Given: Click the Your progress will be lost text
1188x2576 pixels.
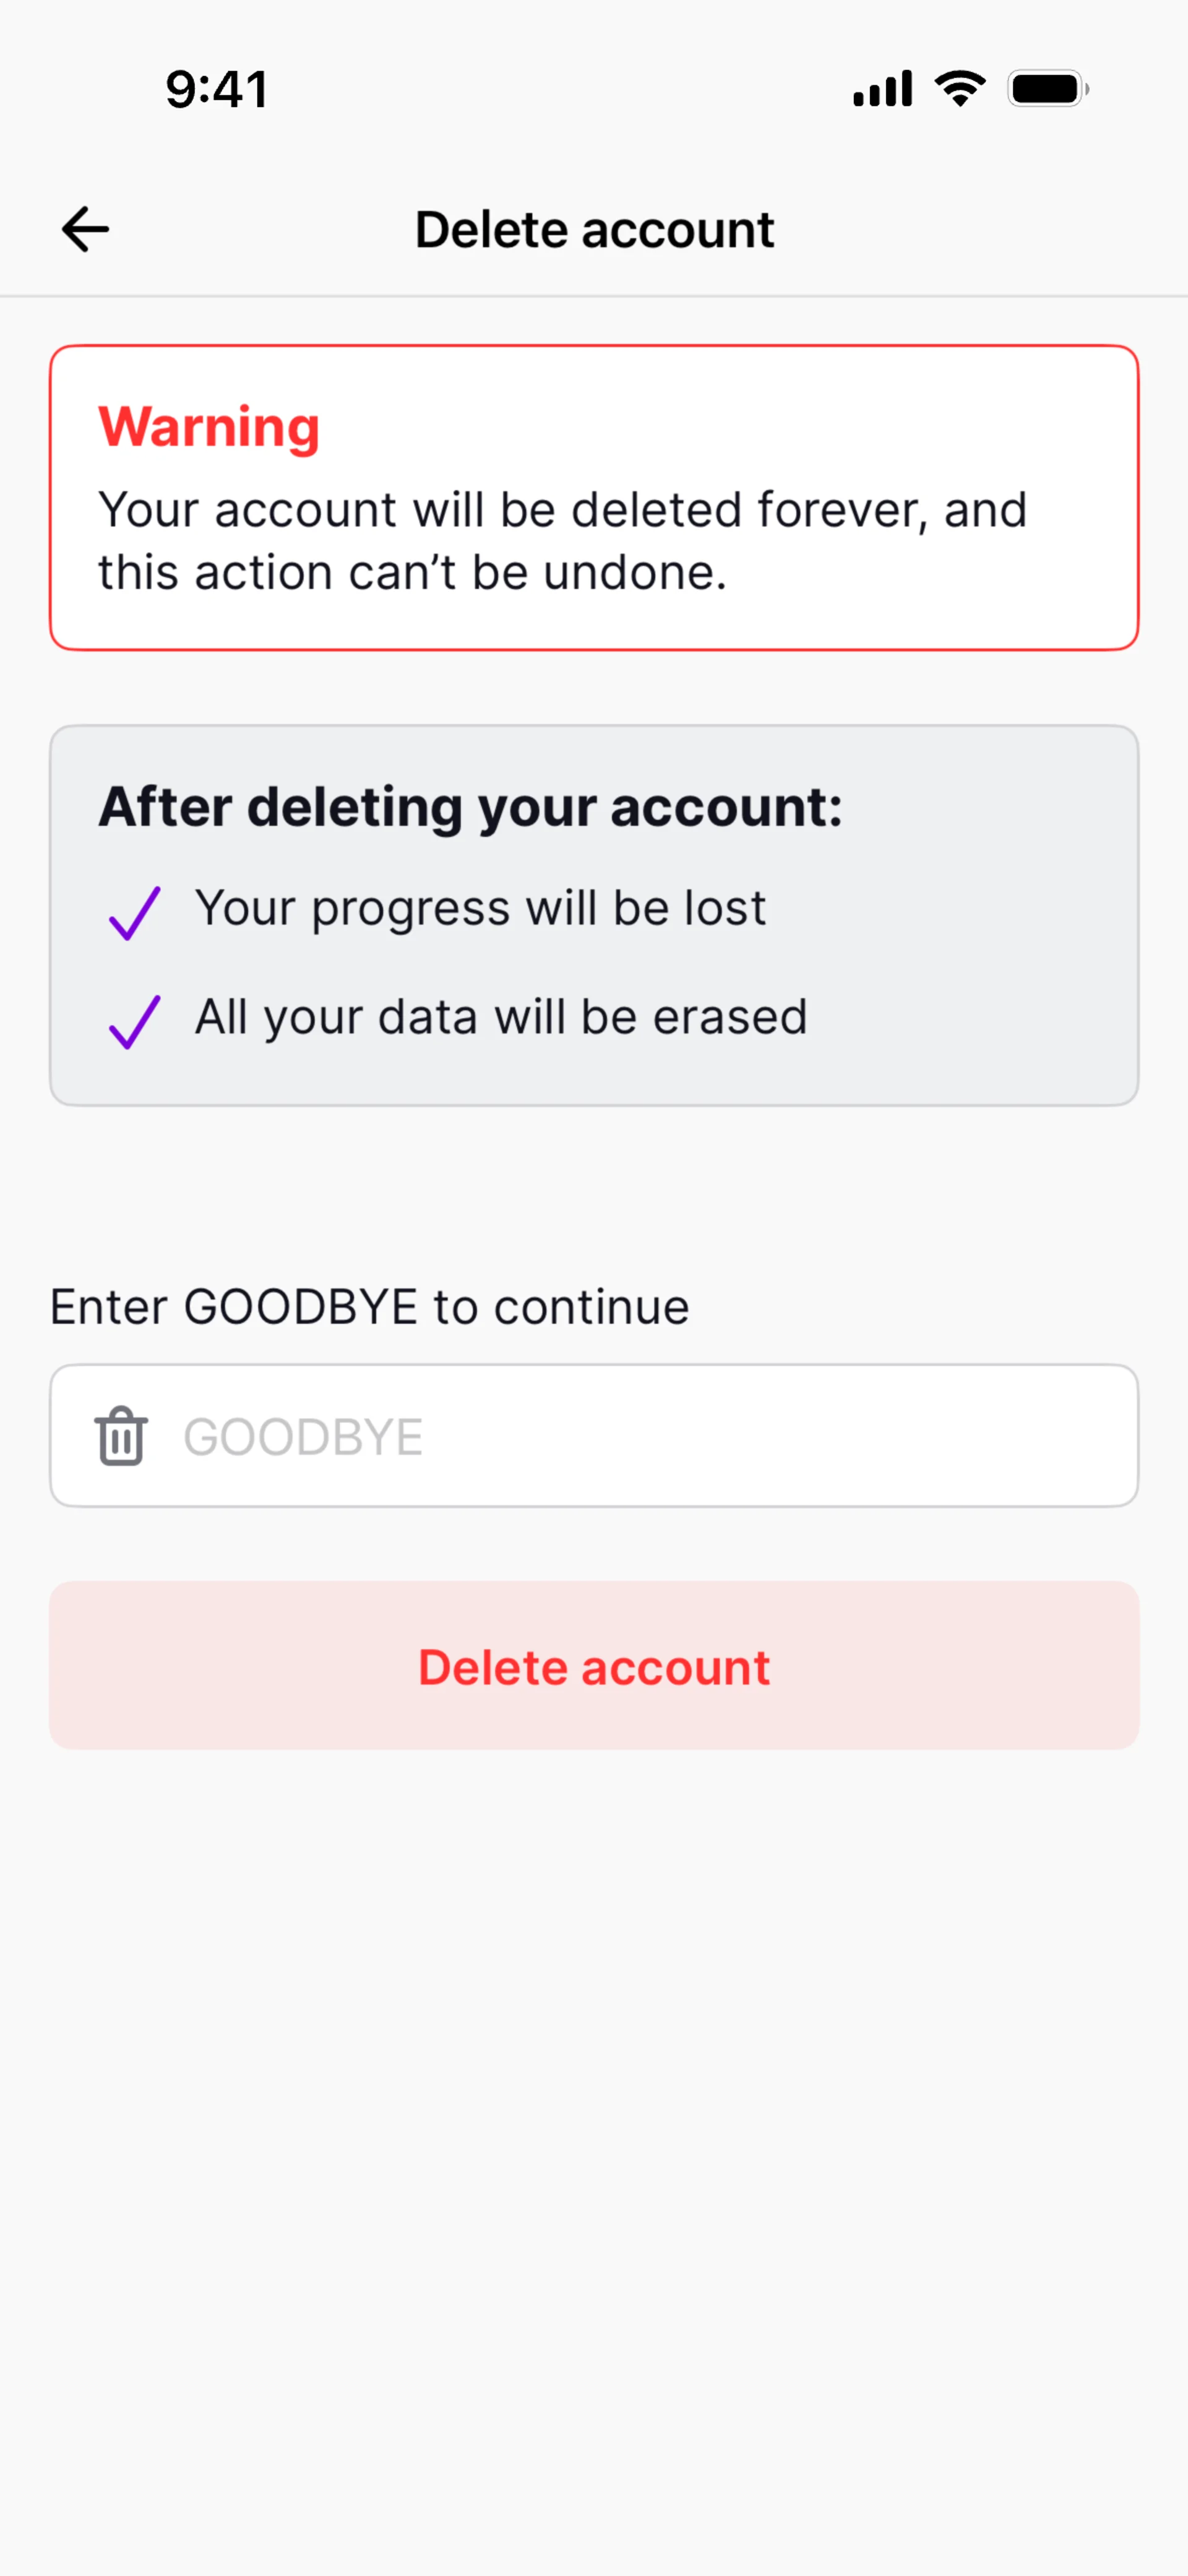Looking at the screenshot, I should [x=480, y=908].
